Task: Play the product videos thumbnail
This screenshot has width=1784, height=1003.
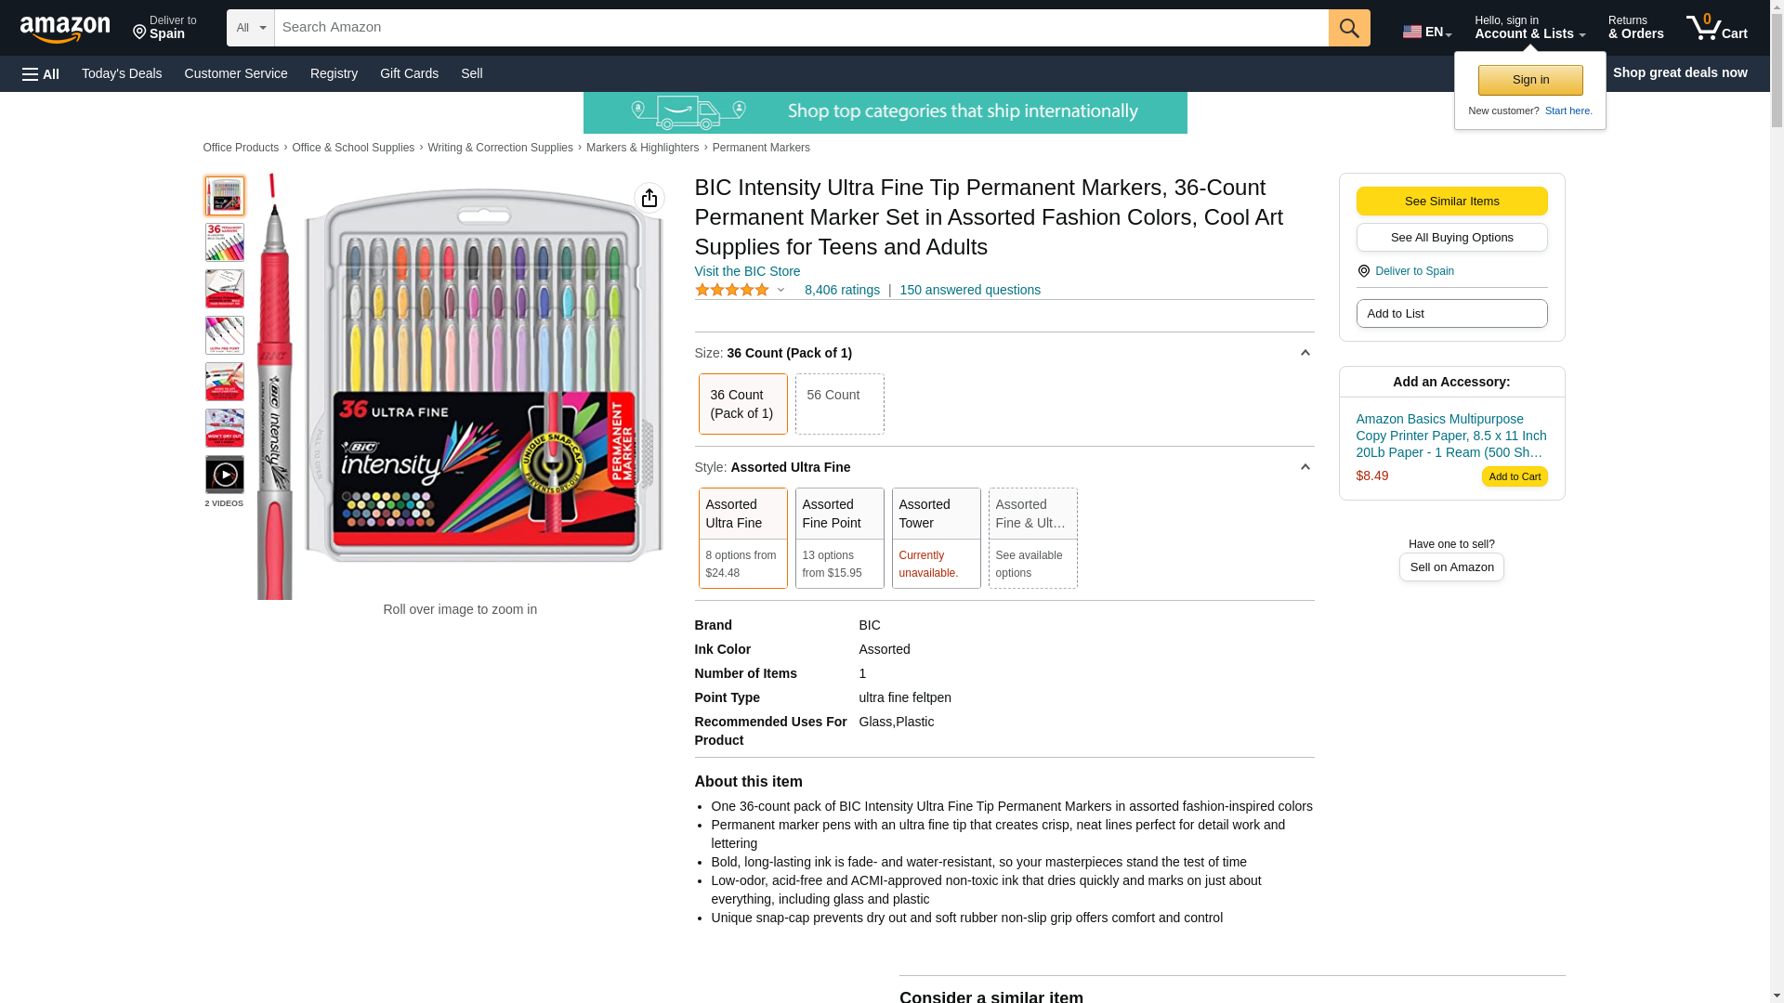Action: [x=225, y=475]
